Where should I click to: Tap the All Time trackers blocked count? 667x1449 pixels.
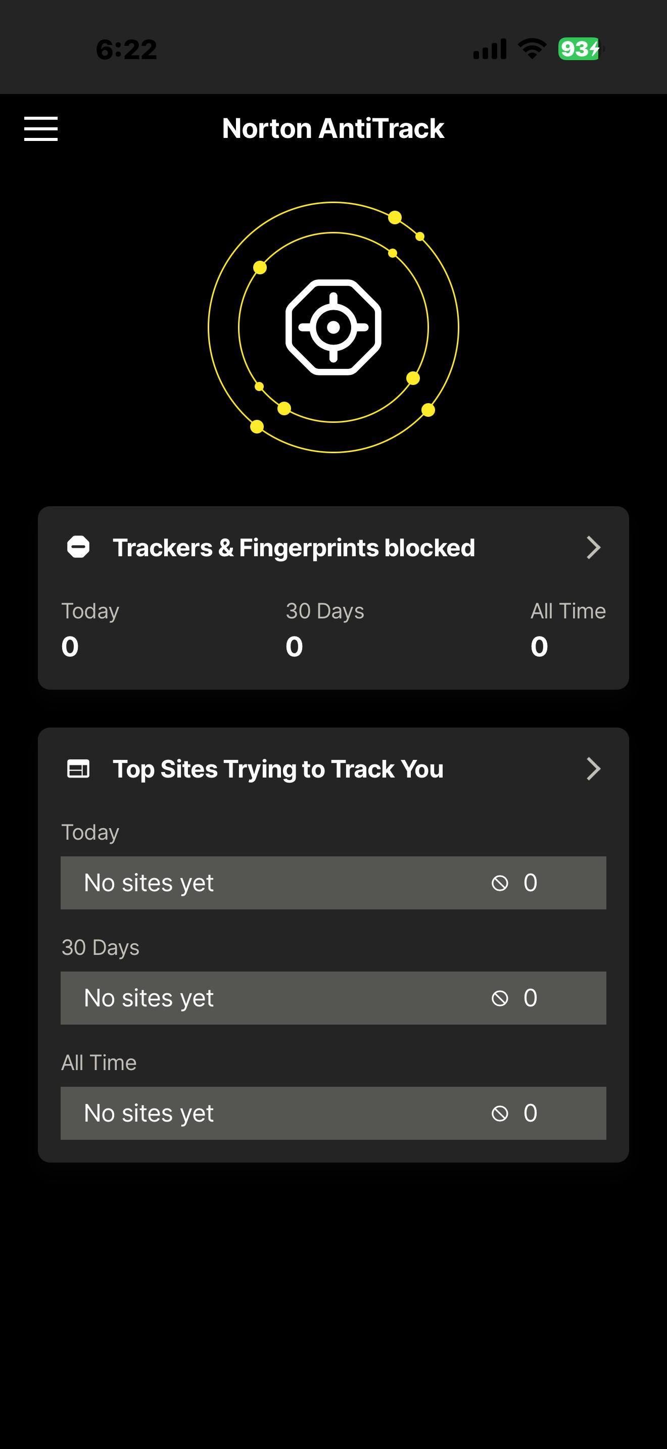[539, 646]
